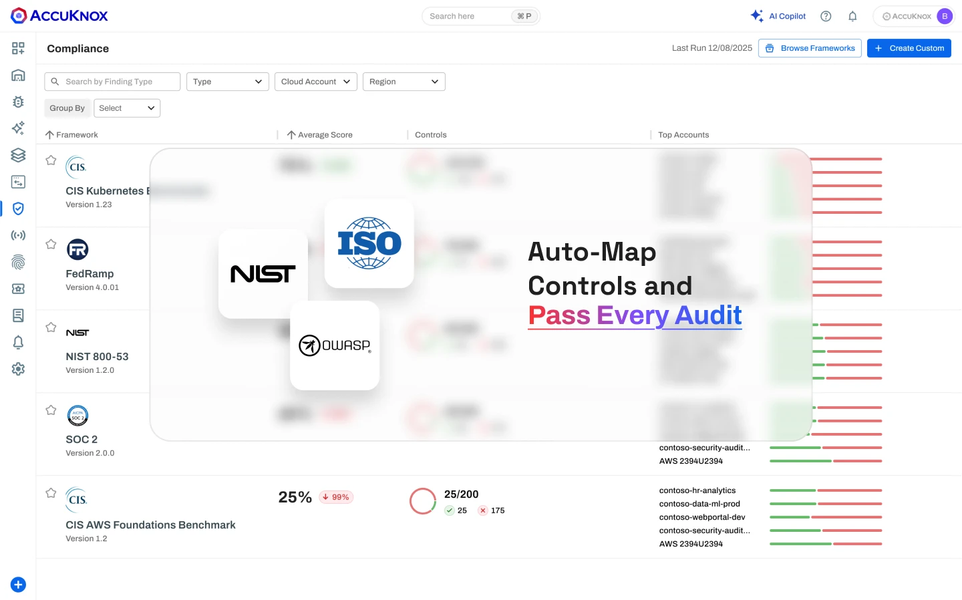Open the sidebar bell icon

[18, 342]
